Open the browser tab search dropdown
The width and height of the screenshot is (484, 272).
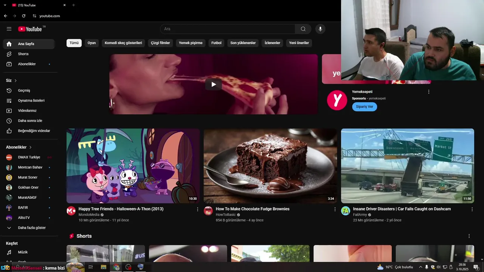[x=5, y=5]
